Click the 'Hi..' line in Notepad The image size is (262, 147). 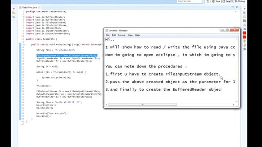tap(110, 40)
